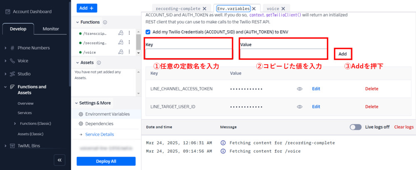Expand Functions (Classic) chevron
The height and width of the screenshot is (170, 416).
(x=15, y=124)
